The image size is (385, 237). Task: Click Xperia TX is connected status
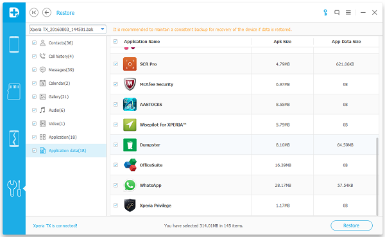[55, 225]
